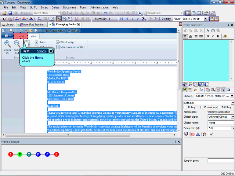Image resolution: width=235 pixels, height=176 pixels.
Task: Open the Details view dropdown
Action: 181,13
